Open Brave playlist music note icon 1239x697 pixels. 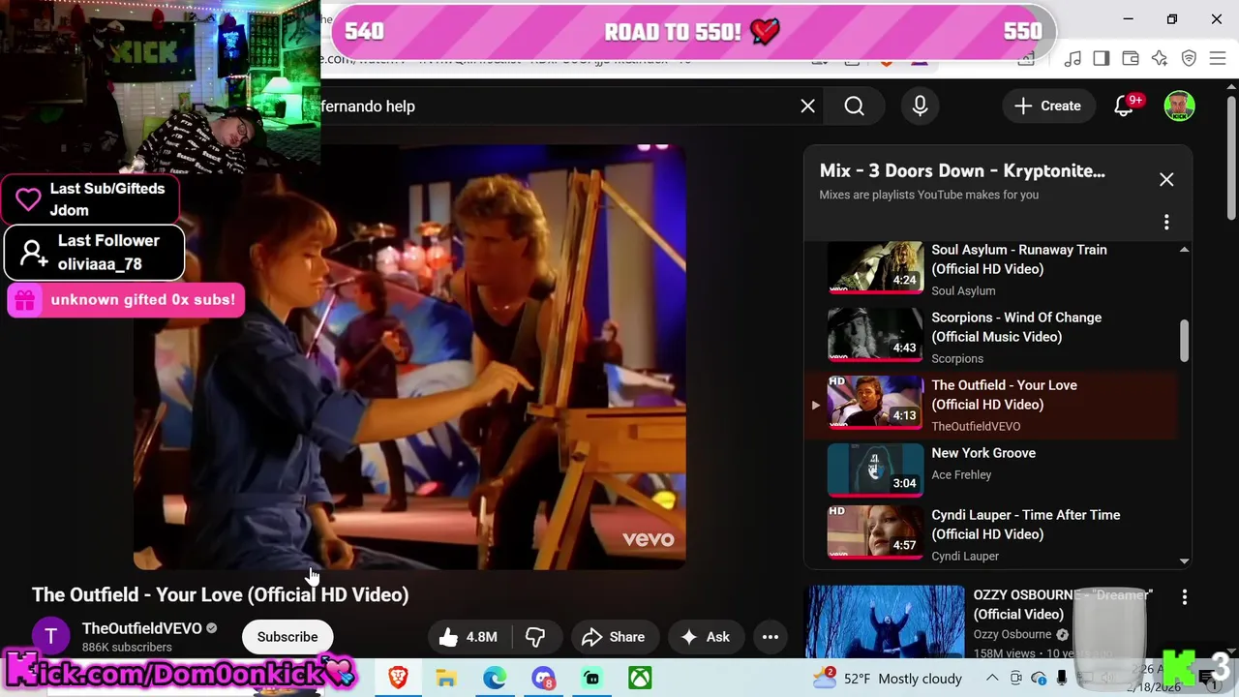[x=1073, y=59]
